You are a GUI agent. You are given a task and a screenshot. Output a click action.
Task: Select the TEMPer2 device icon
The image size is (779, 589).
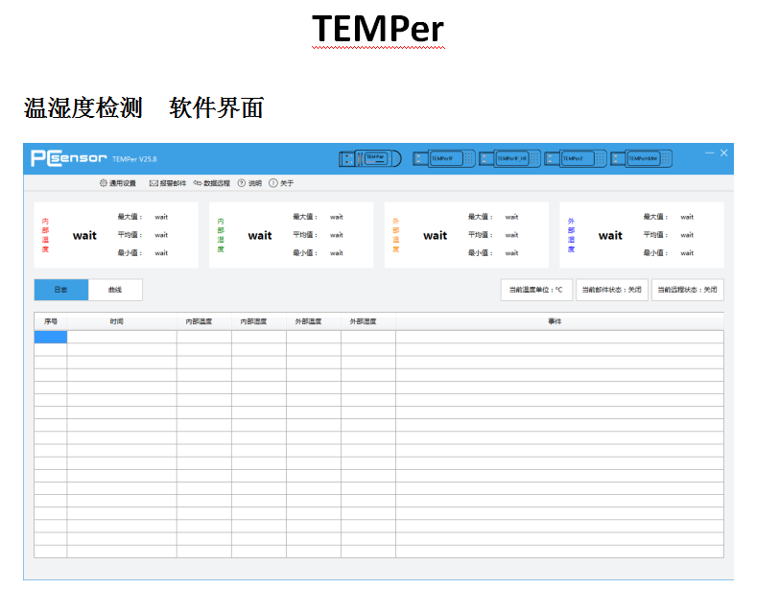coord(576,159)
